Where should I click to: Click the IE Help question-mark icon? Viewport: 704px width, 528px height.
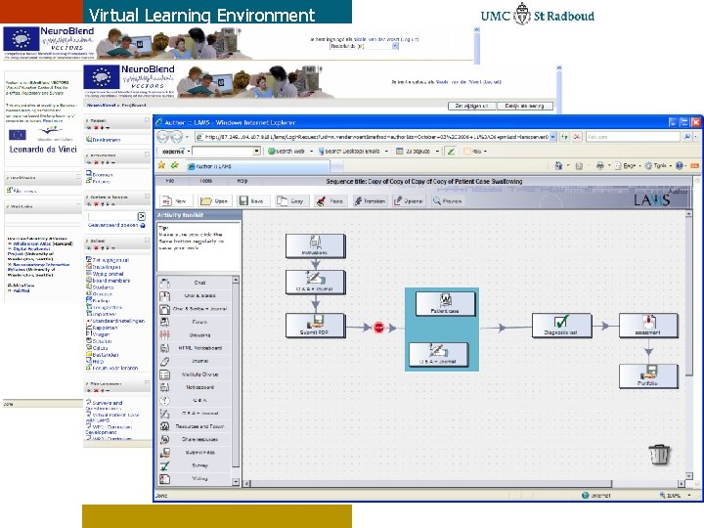pos(679,165)
